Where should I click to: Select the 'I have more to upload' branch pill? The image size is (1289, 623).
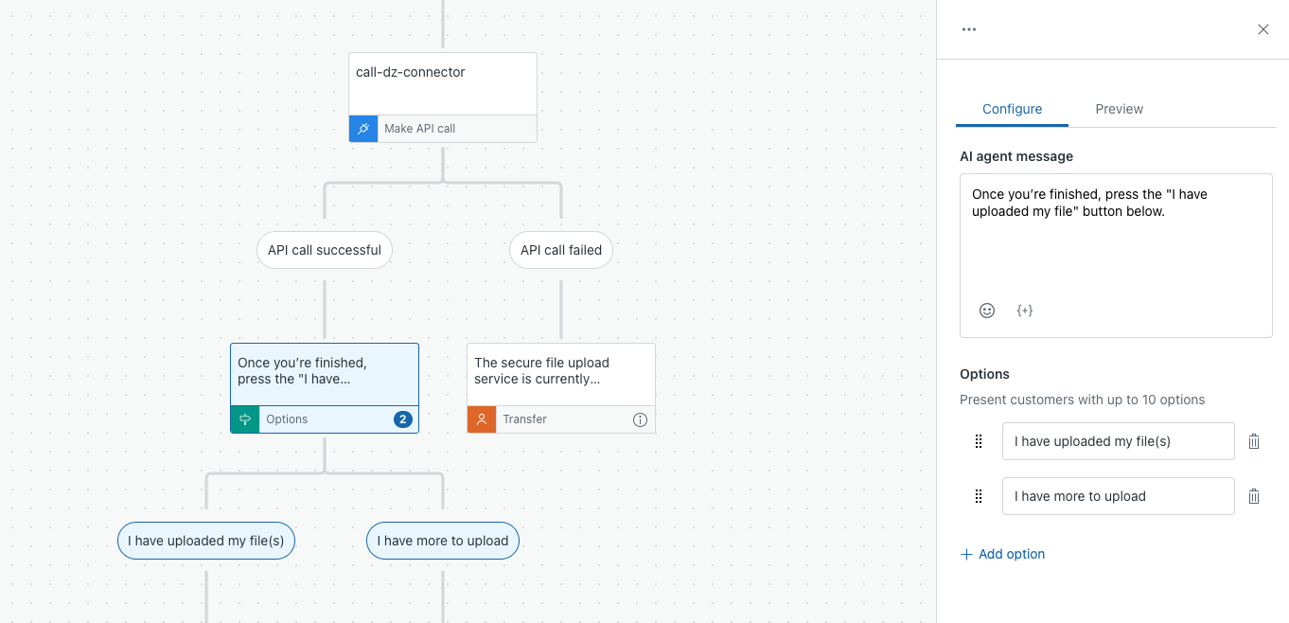pyautogui.click(x=443, y=541)
